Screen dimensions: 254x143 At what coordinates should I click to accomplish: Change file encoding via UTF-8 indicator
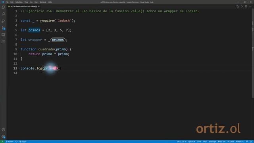click(x=199, y=141)
